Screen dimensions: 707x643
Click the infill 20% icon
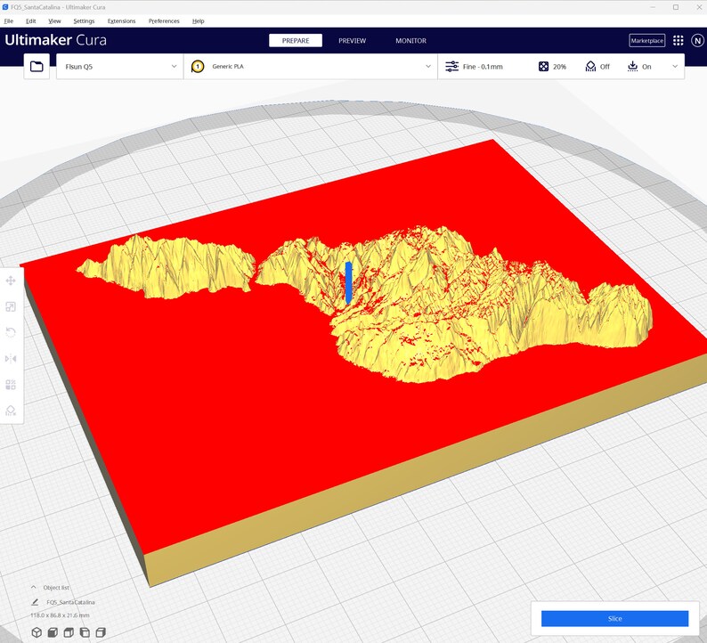click(x=544, y=67)
